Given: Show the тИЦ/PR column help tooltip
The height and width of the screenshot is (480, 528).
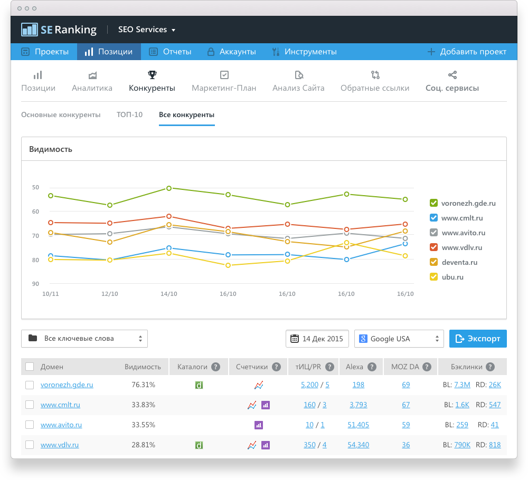Looking at the screenshot, I should [329, 367].
